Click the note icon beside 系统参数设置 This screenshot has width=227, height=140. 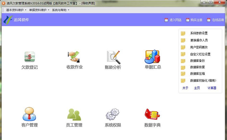point(183,33)
